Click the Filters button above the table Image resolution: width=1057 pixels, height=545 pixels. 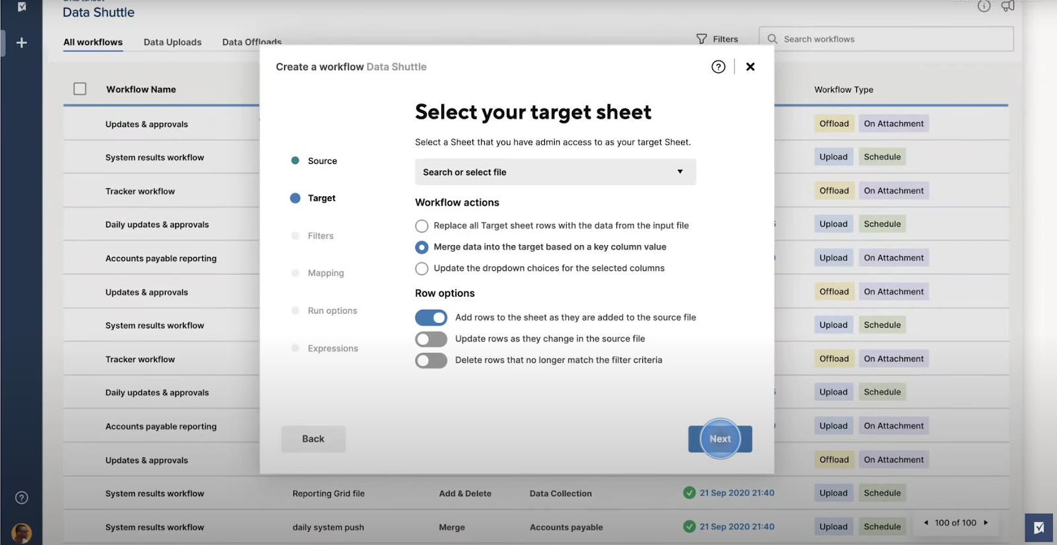[x=717, y=39]
